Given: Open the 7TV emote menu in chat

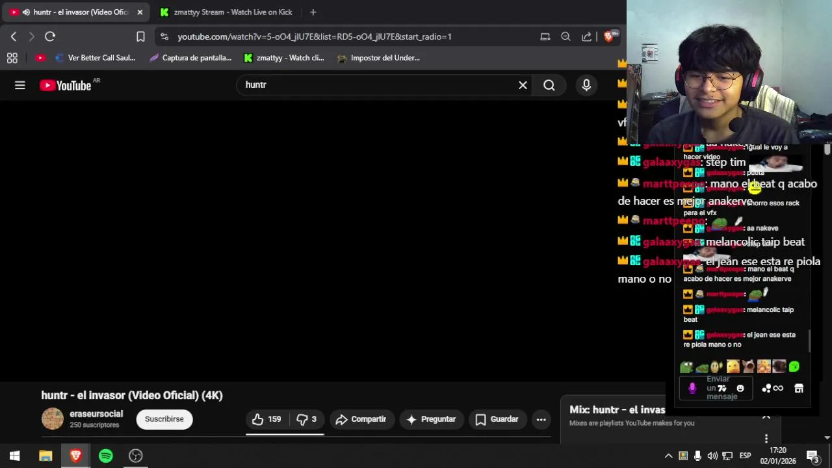Looking at the screenshot, I should (x=722, y=389).
